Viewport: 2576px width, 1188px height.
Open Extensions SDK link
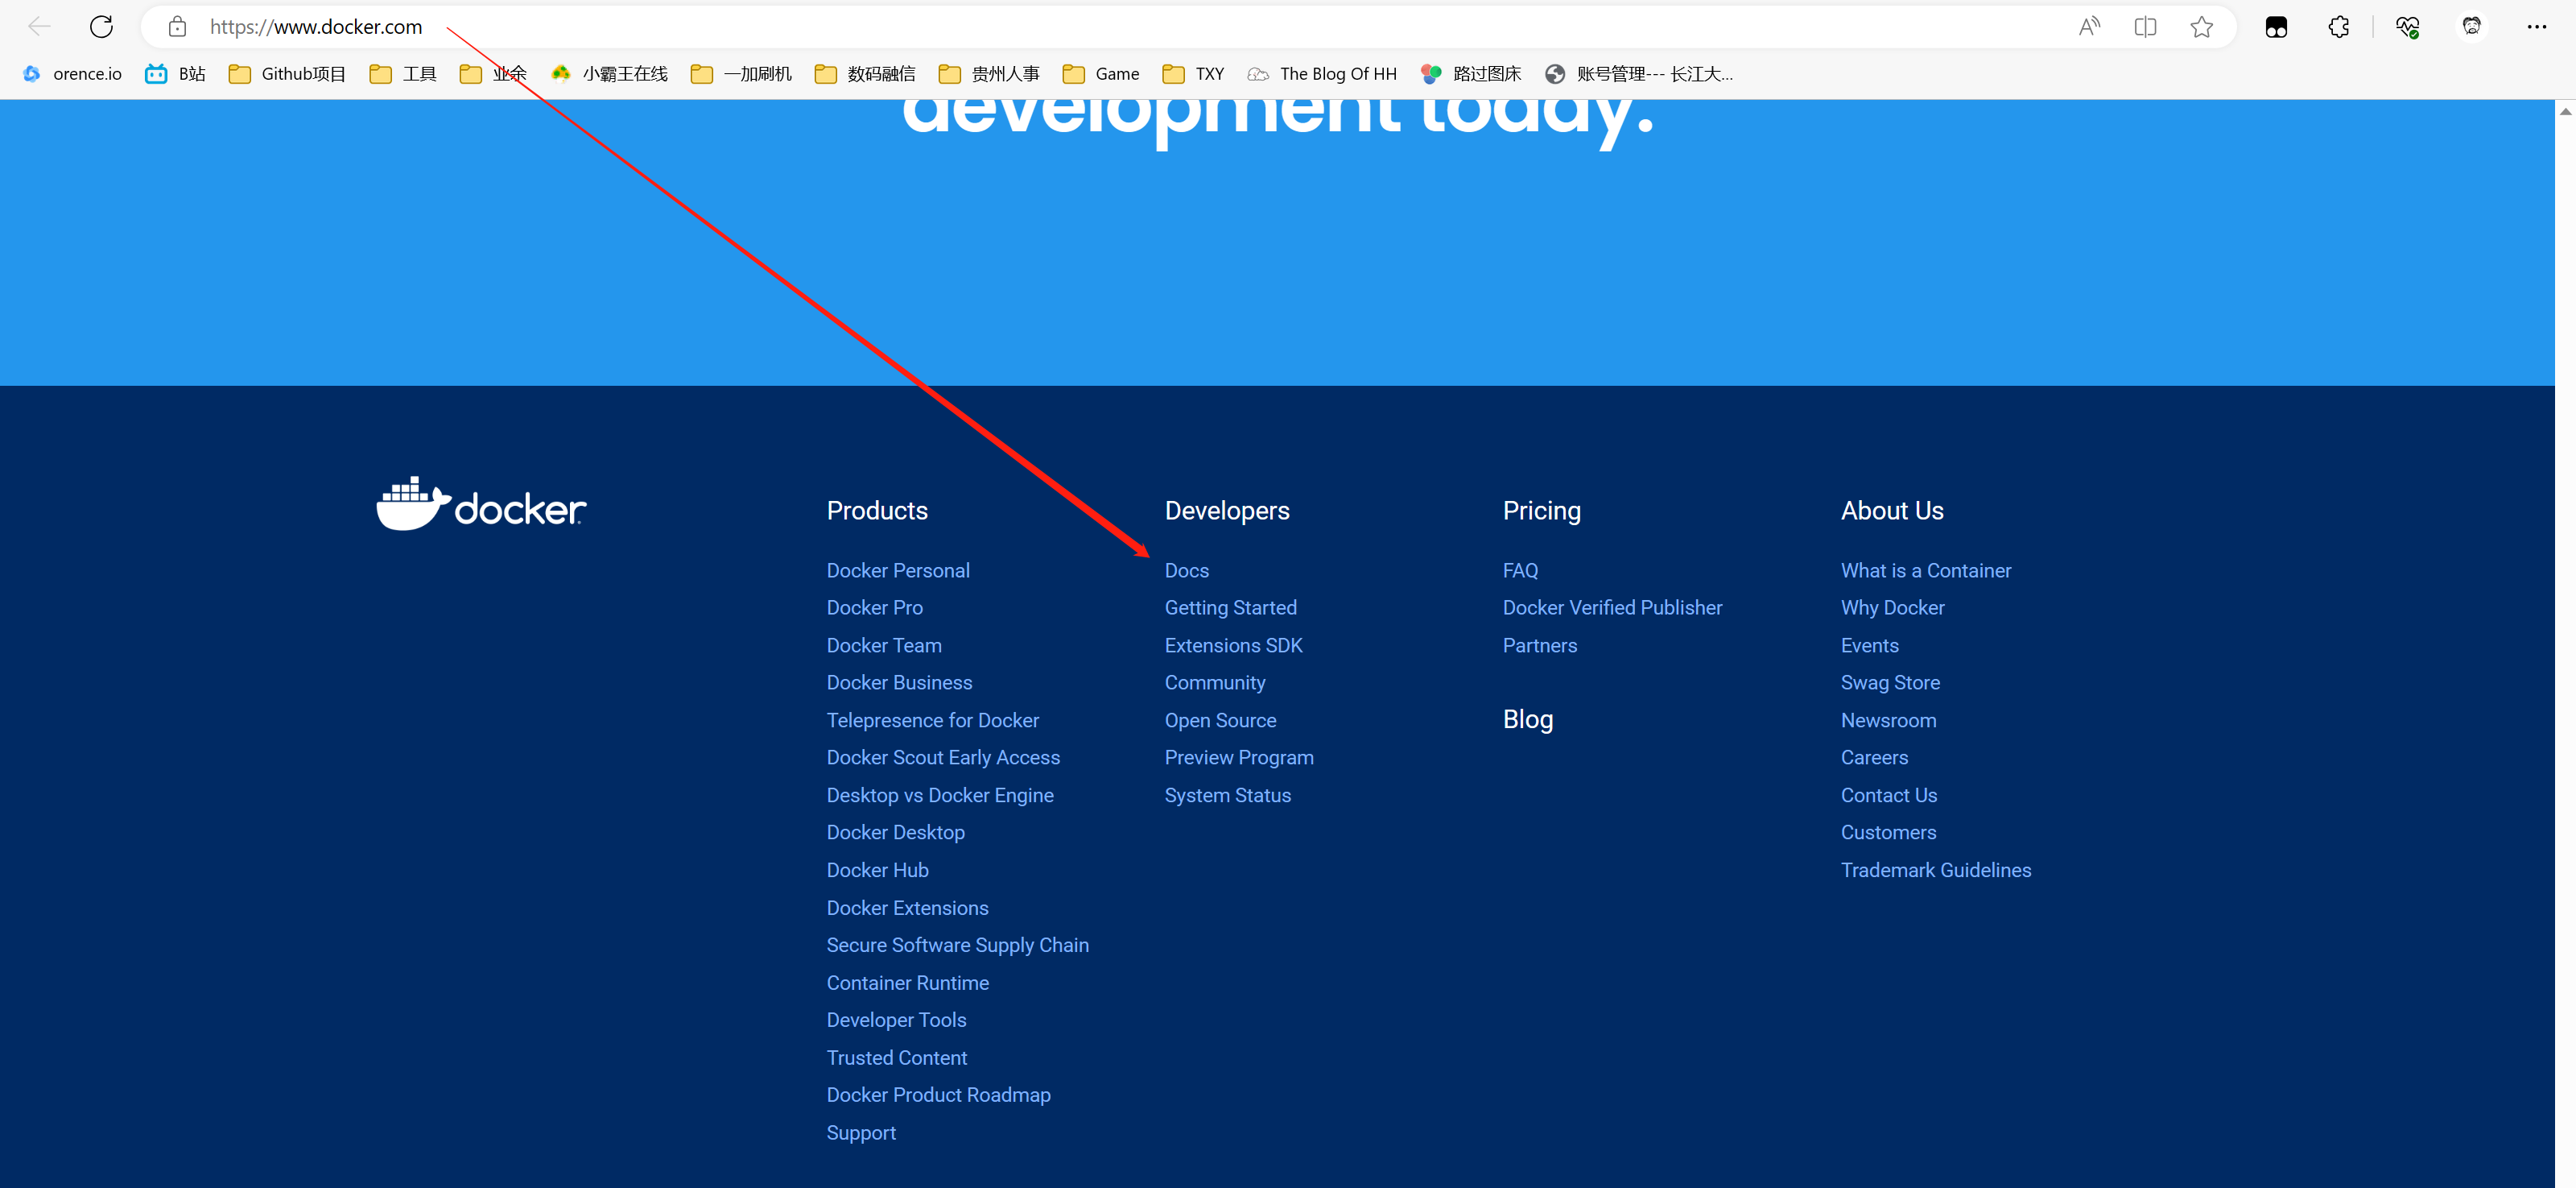click(x=1234, y=645)
